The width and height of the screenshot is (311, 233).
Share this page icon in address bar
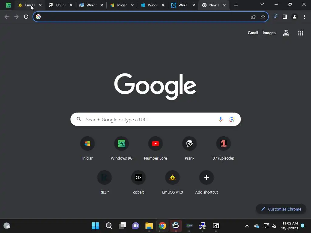click(253, 17)
